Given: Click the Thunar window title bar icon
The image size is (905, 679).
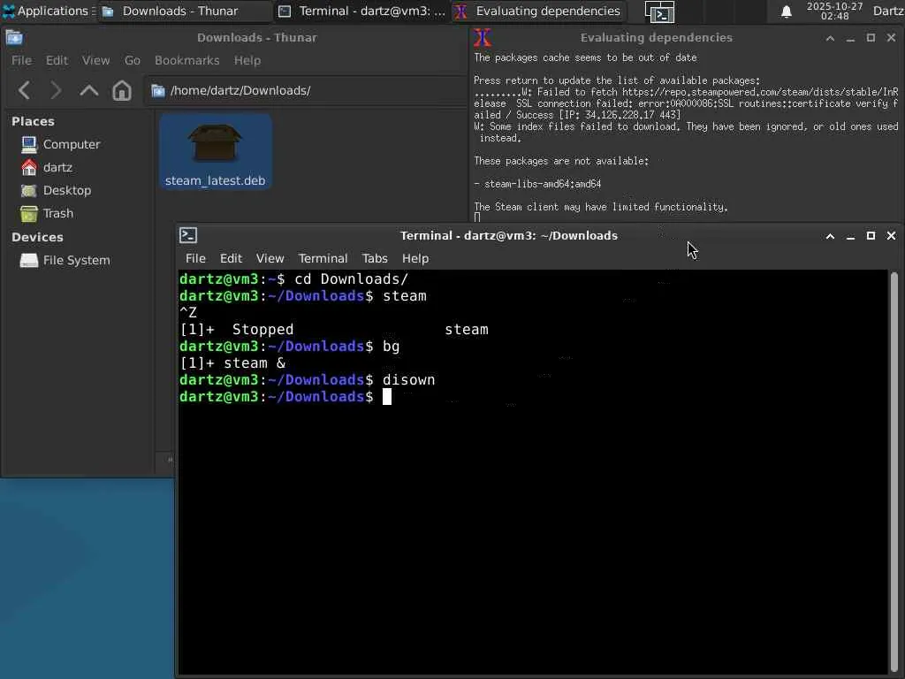Looking at the screenshot, I should click(14, 38).
